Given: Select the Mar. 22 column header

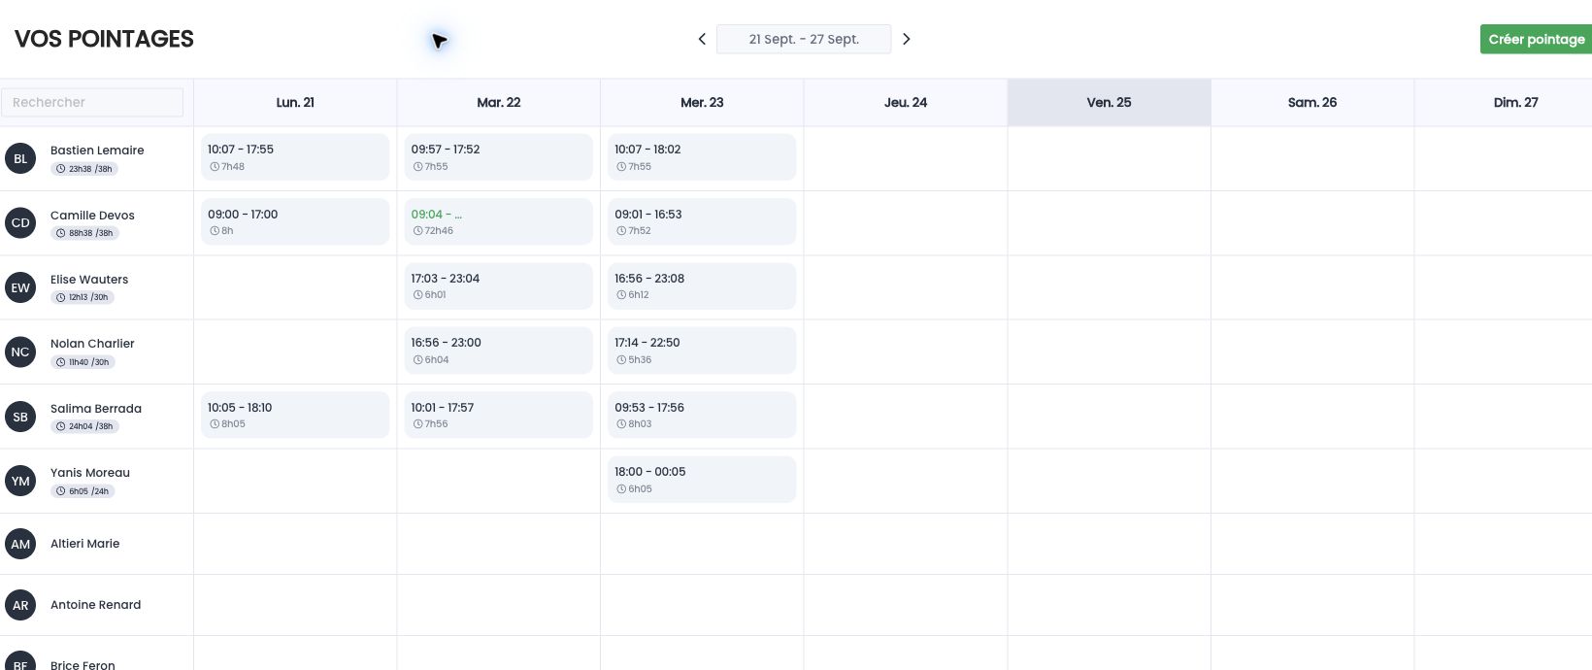Looking at the screenshot, I should (499, 102).
